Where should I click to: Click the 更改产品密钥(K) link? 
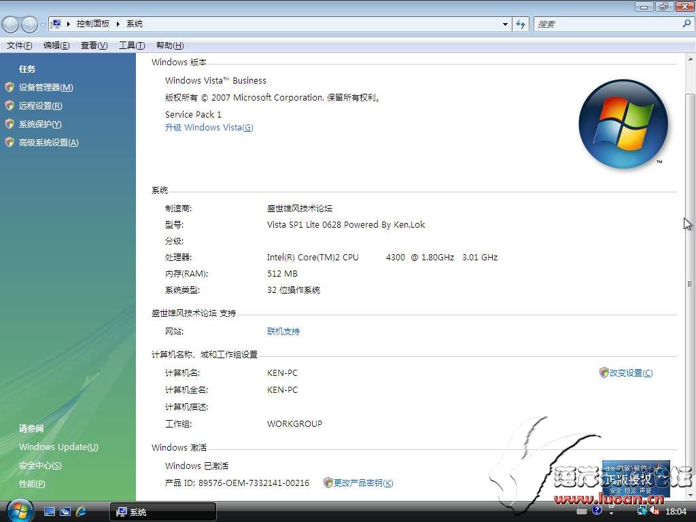click(x=363, y=483)
